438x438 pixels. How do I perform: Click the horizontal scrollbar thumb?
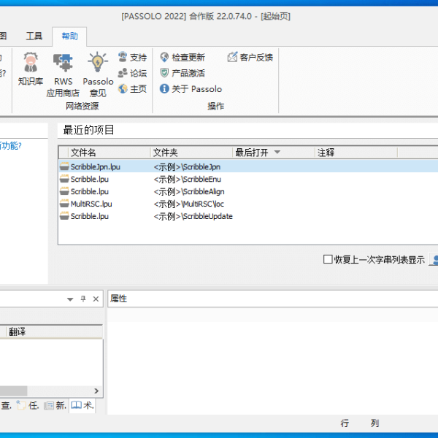(13, 391)
